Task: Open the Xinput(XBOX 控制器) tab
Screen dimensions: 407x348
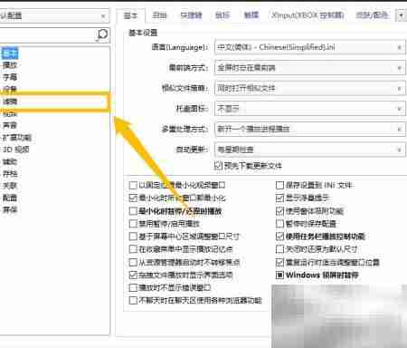Action: coord(308,15)
